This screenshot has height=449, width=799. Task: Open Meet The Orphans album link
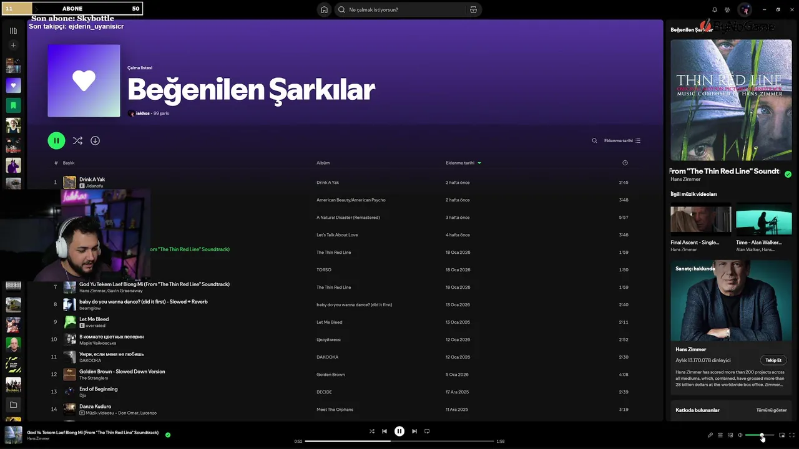335,410
